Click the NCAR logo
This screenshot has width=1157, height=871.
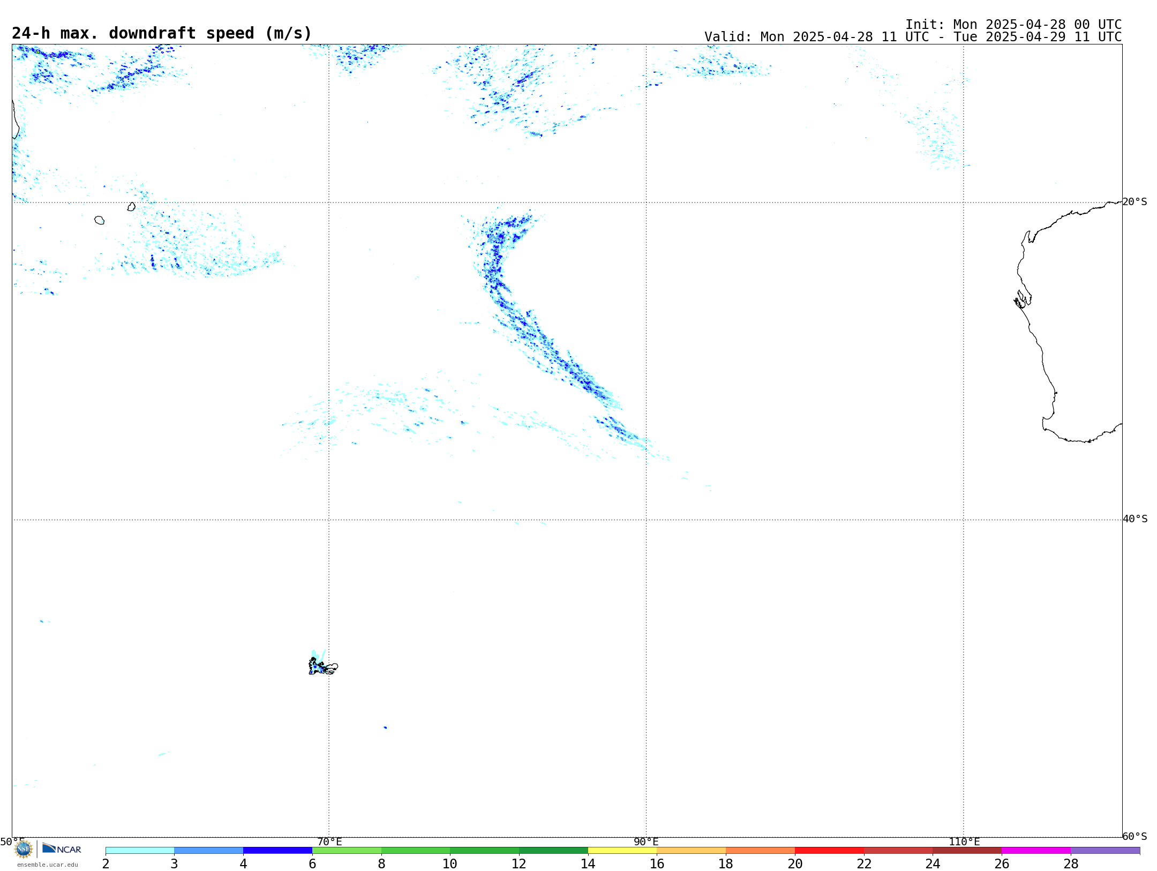62,849
